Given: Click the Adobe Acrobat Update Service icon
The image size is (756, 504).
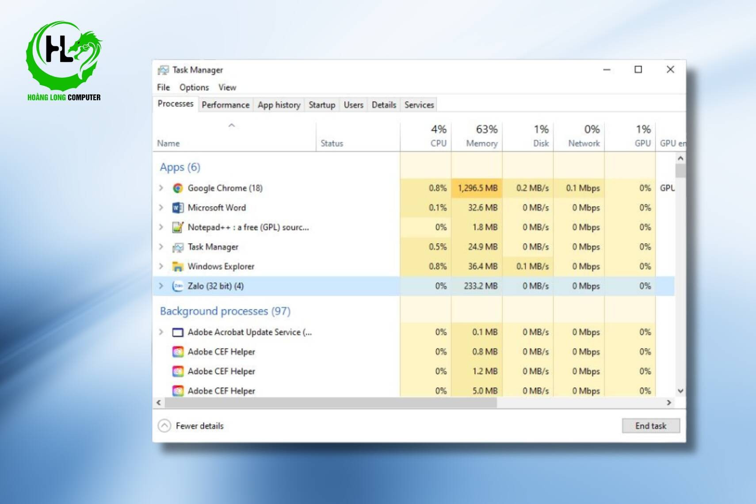Looking at the screenshot, I should [x=178, y=332].
